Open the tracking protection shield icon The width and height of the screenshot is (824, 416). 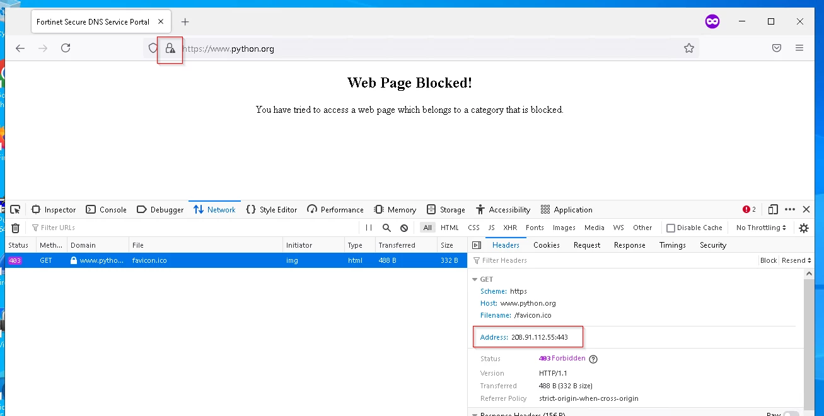coord(153,48)
